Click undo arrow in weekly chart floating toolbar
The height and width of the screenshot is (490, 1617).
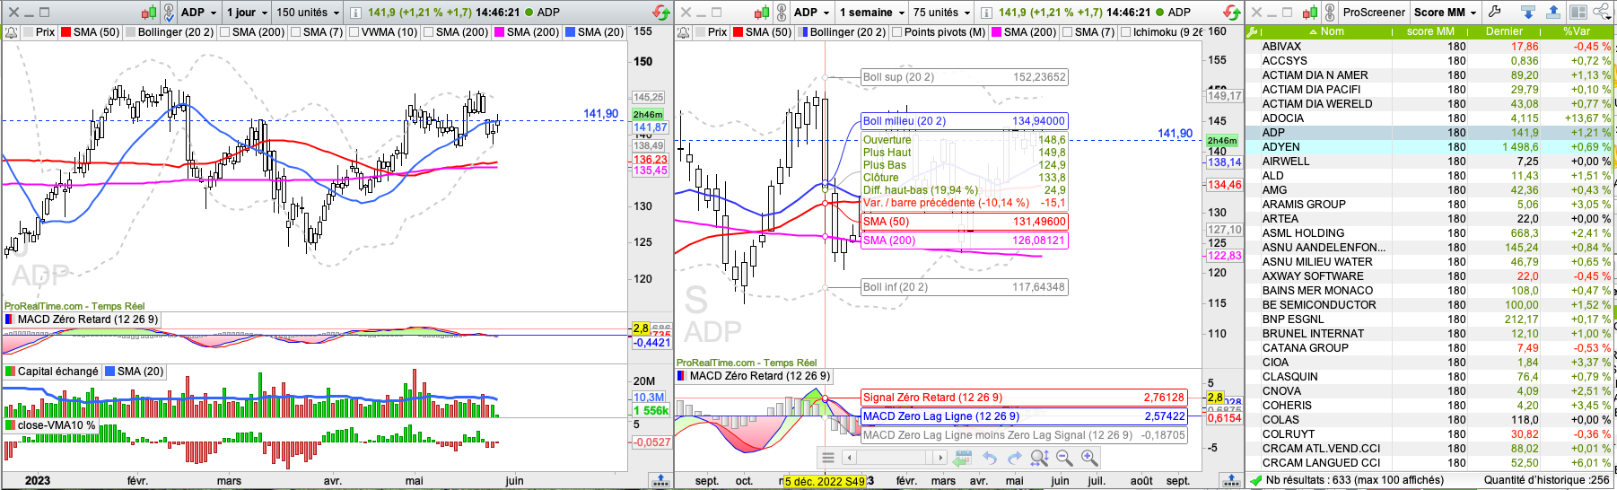(x=989, y=458)
